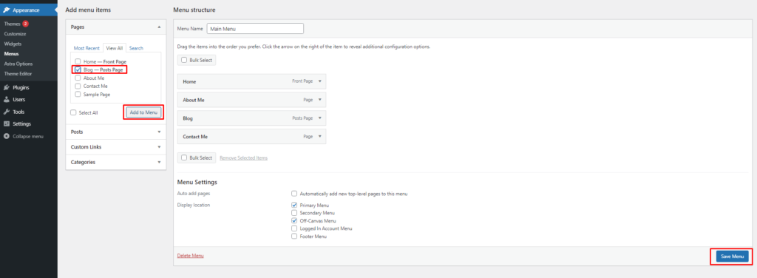
Task: Click the Save Menu button
Action: click(x=732, y=257)
